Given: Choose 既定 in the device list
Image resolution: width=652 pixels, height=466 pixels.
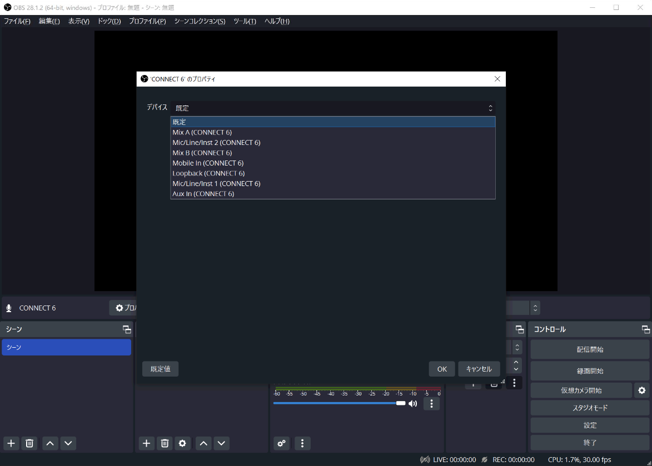Looking at the screenshot, I should click(x=332, y=122).
